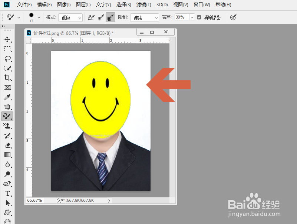Select the Rectangular Marquee tool
Screen dimensions: 297x224
(7, 49)
